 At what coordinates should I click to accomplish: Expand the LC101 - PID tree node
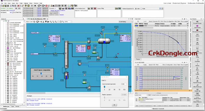(6, 50)
